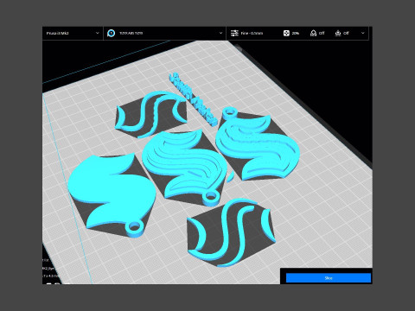Viewport: 415px width, 311px height.
Task: Click the Fine 0.1mm profile label
Action: click(252, 33)
